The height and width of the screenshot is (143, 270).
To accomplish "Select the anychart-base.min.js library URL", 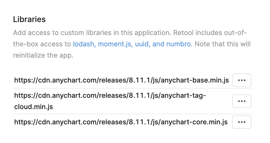I will tap(121, 80).
